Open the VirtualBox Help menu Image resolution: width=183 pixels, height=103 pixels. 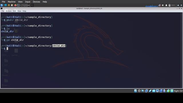tap(45, 2)
